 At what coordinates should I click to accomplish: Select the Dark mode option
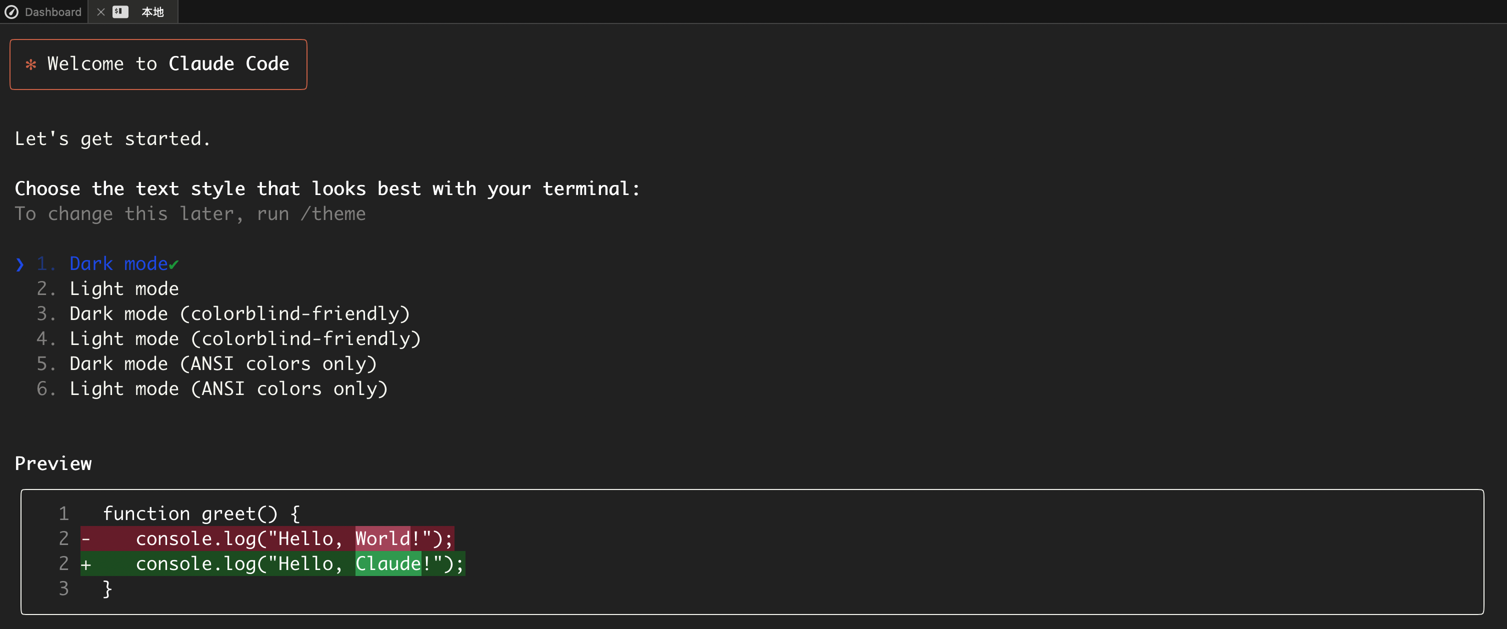click(x=118, y=264)
